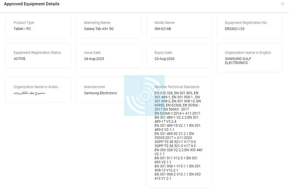This screenshot has width=289, height=191.
Task: Select SAMSUNG GULF ELECTRONICS organization name
Action: pyautogui.click(x=238, y=61)
